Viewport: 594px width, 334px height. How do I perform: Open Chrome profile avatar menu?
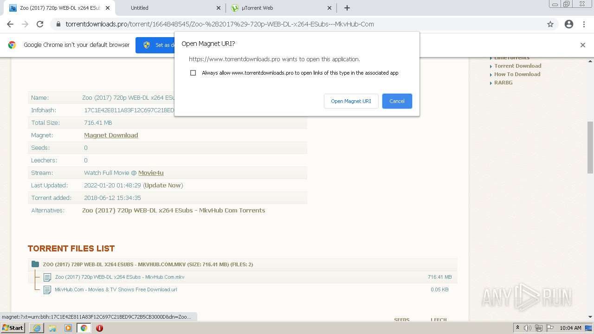[x=569, y=24]
